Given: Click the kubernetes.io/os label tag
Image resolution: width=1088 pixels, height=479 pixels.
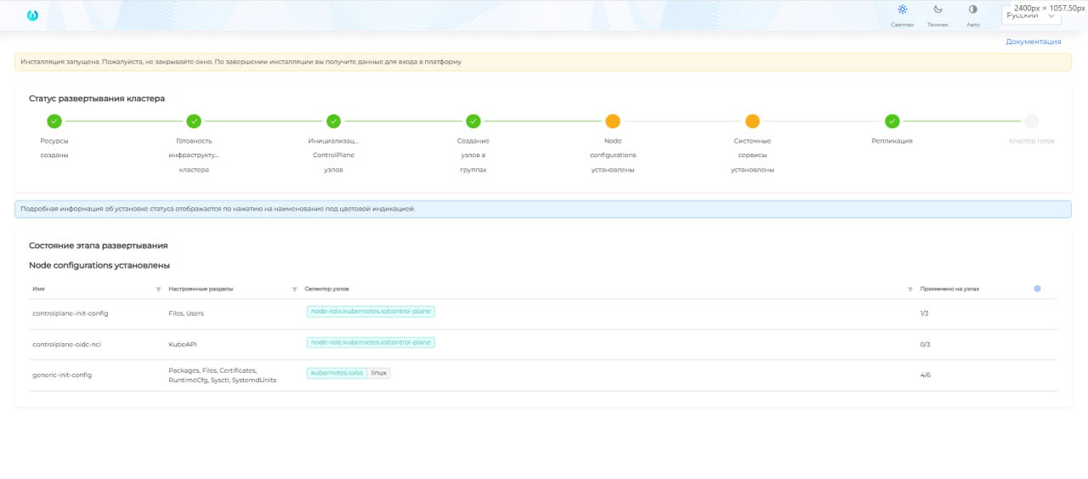Looking at the screenshot, I should [337, 373].
